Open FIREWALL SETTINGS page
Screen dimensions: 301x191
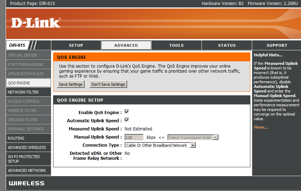[x=28, y=129]
